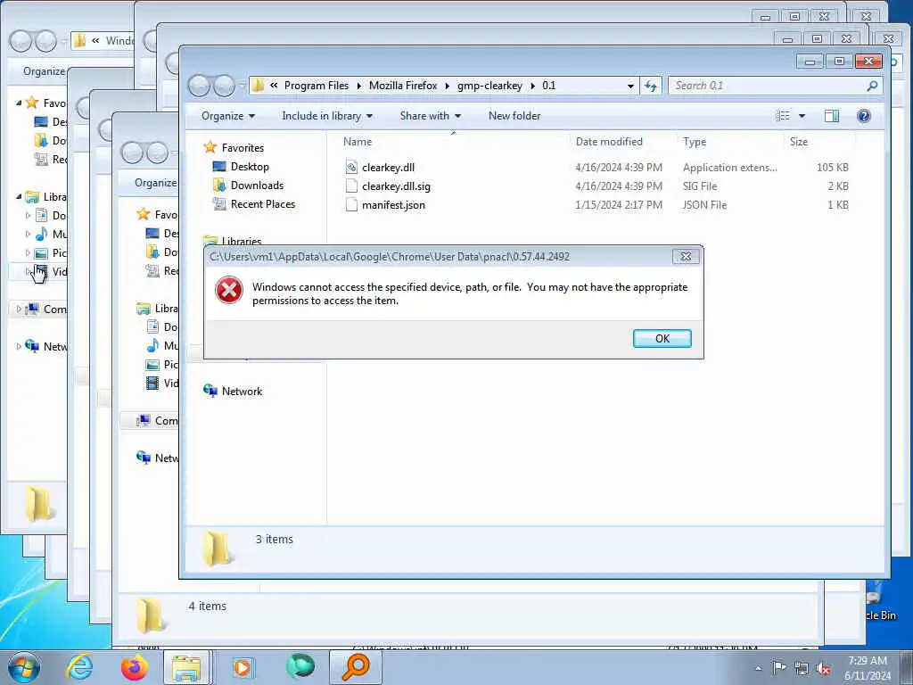Close the pnacl error dialog with X
The height and width of the screenshot is (685, 913).
coord(686,256)
